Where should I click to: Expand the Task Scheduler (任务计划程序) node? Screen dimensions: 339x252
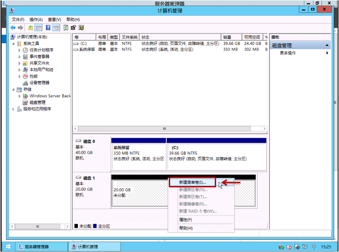tap(19, 50)
